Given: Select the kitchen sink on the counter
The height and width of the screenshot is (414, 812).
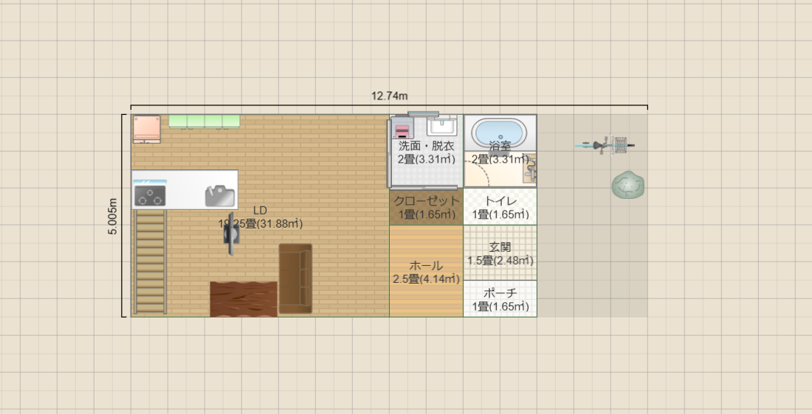Looking at the screenshot, I should tap(219, 197).
